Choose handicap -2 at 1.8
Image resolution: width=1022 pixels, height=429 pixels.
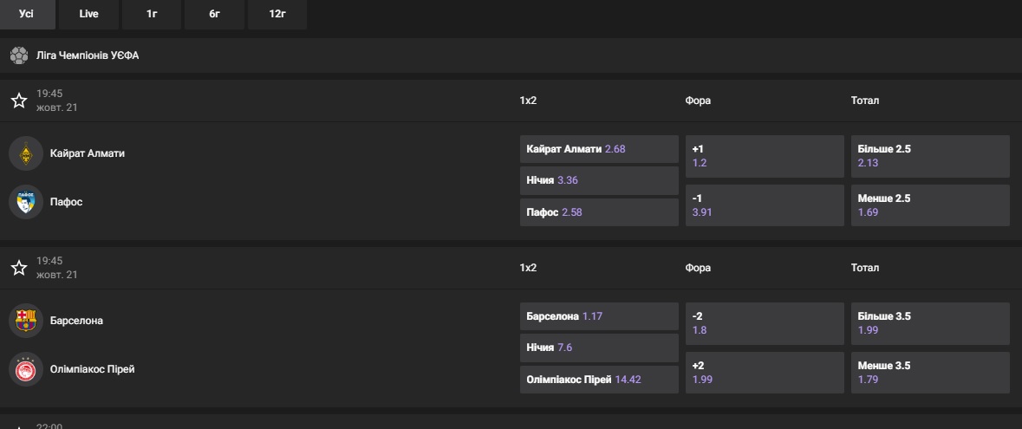tap(764, 323)
